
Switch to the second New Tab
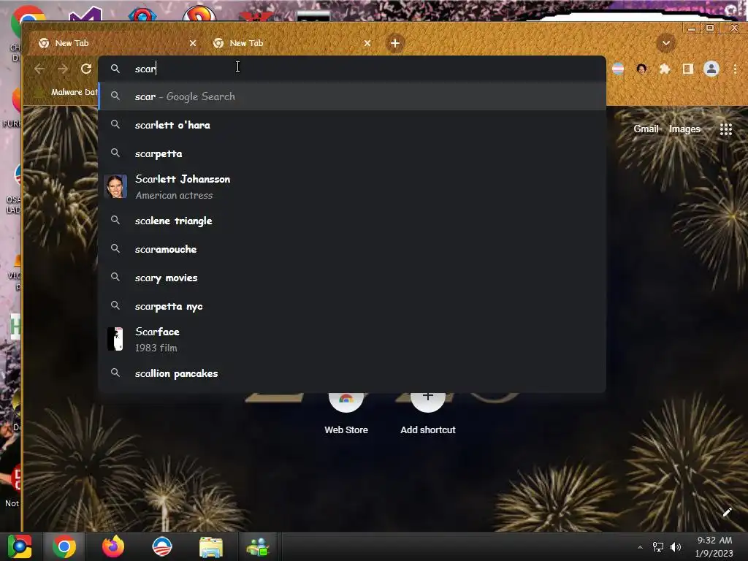tap(292, 43)
